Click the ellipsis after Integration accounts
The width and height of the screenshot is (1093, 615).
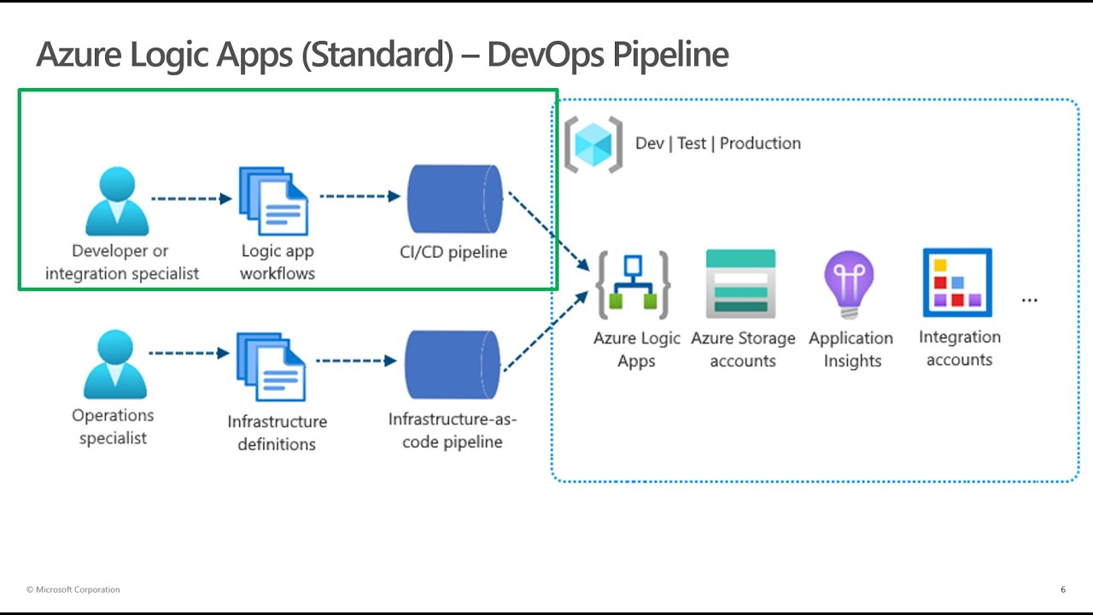tap(1030, 301)
